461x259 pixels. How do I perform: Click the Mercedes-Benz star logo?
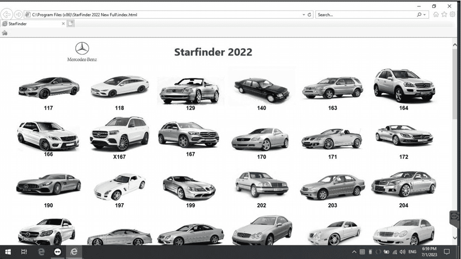(x=82, y=48)
